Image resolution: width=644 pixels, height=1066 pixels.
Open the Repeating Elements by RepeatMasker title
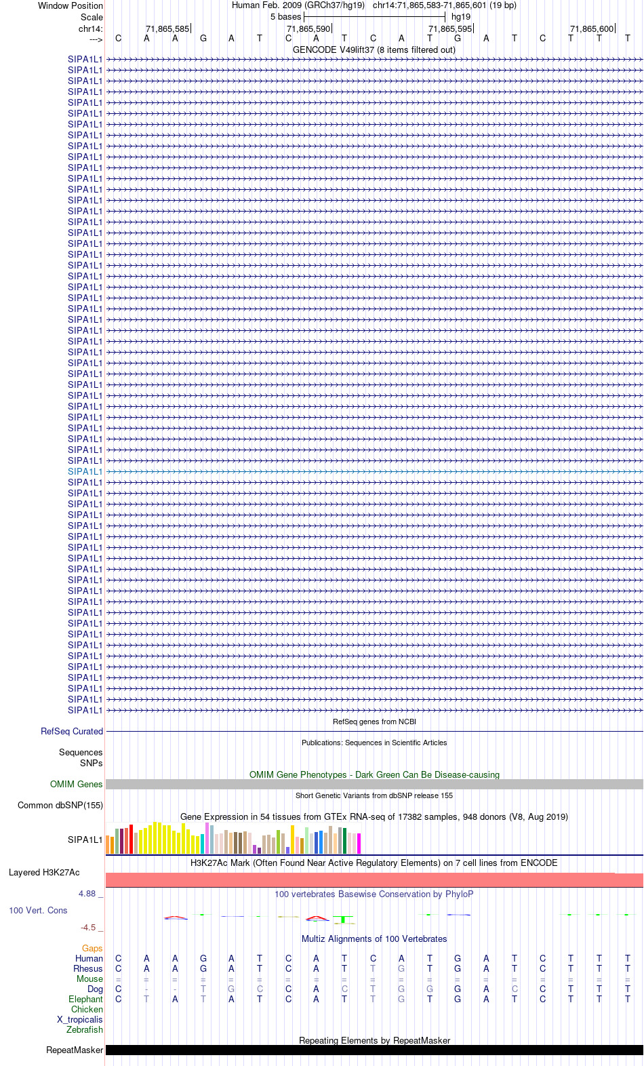374,1040
